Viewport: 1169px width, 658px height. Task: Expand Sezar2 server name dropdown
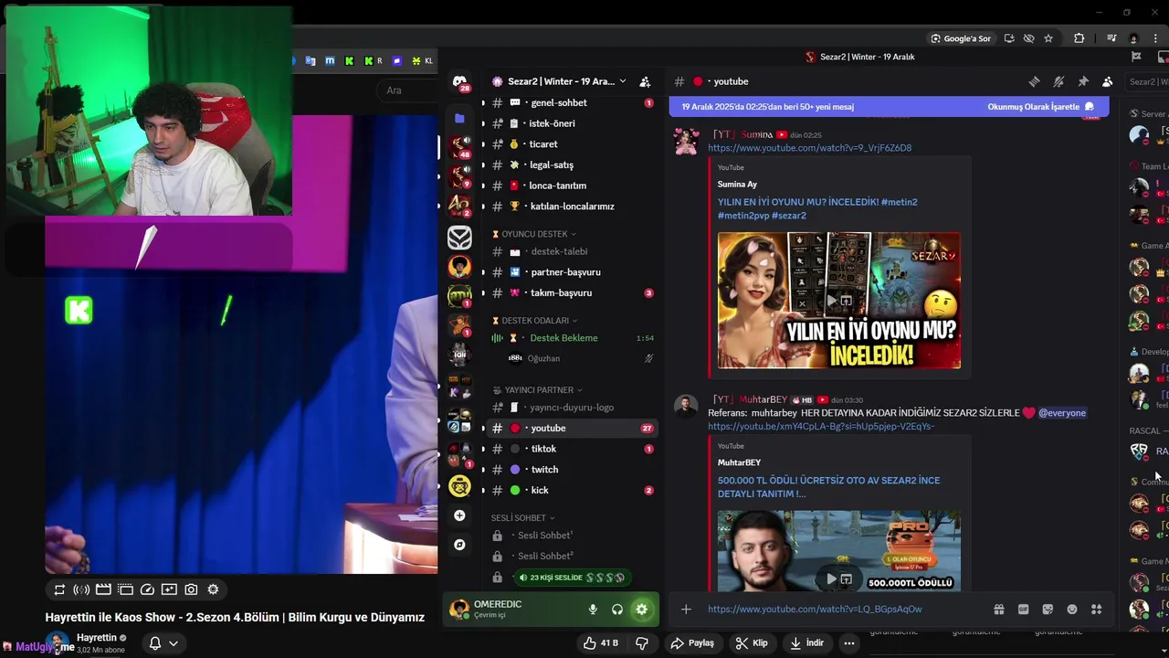623,81
